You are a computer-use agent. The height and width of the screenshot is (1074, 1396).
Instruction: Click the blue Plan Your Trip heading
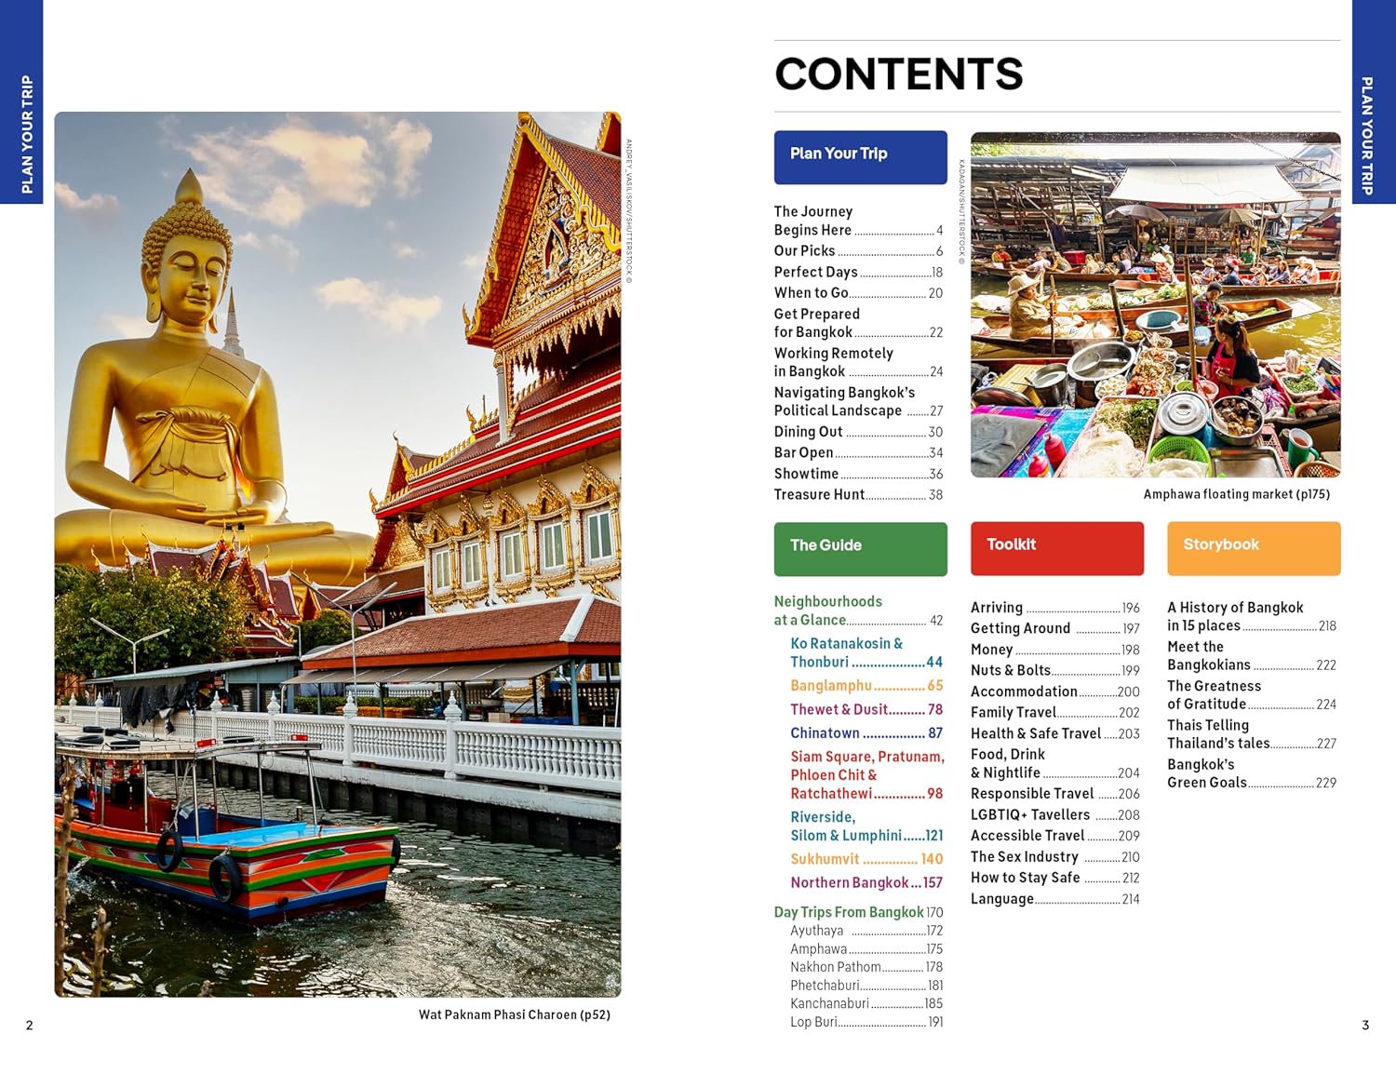tap(860, 156)
